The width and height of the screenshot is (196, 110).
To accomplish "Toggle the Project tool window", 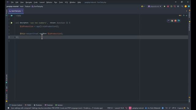I will [6, 13].
